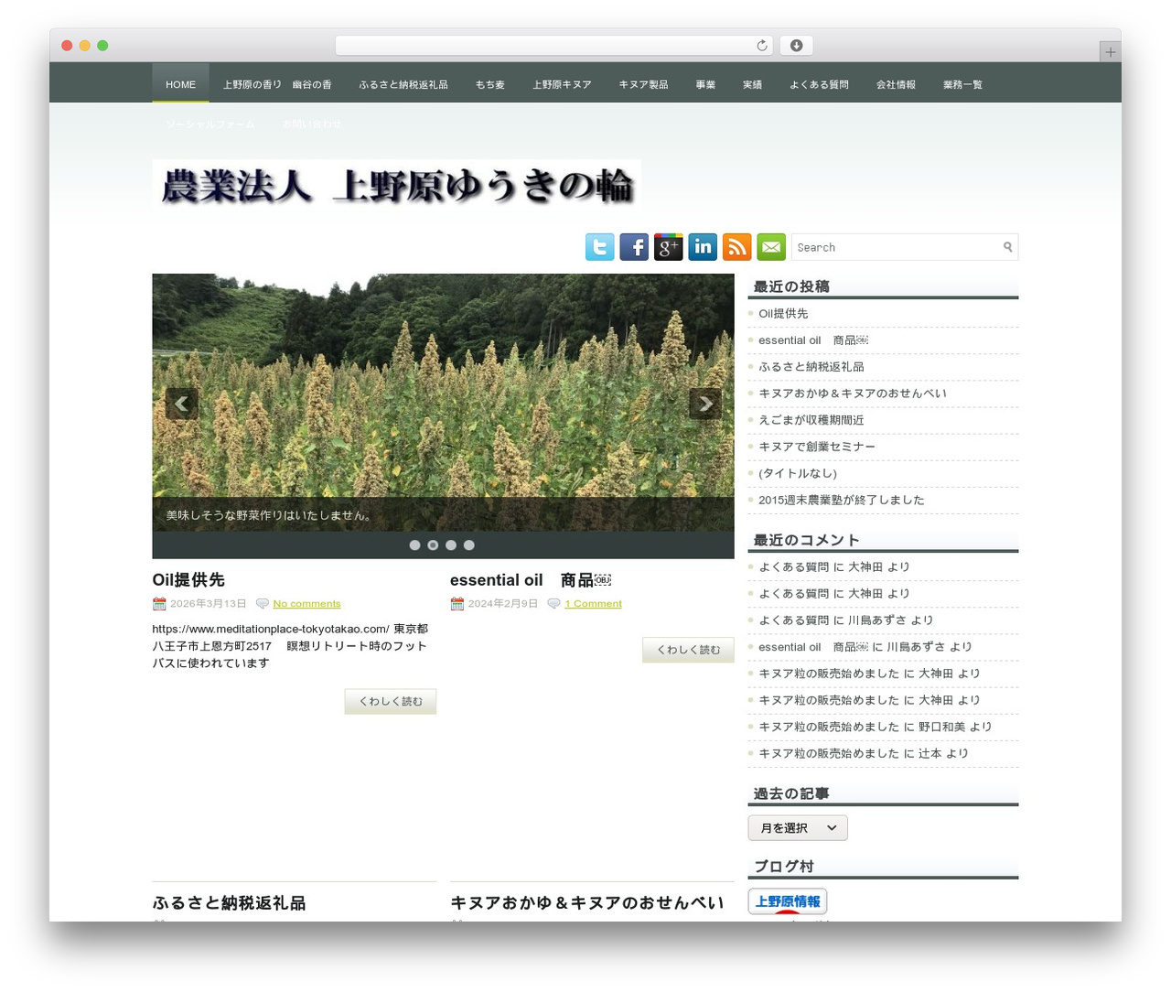Open the email contact icon

pos(771,247)
